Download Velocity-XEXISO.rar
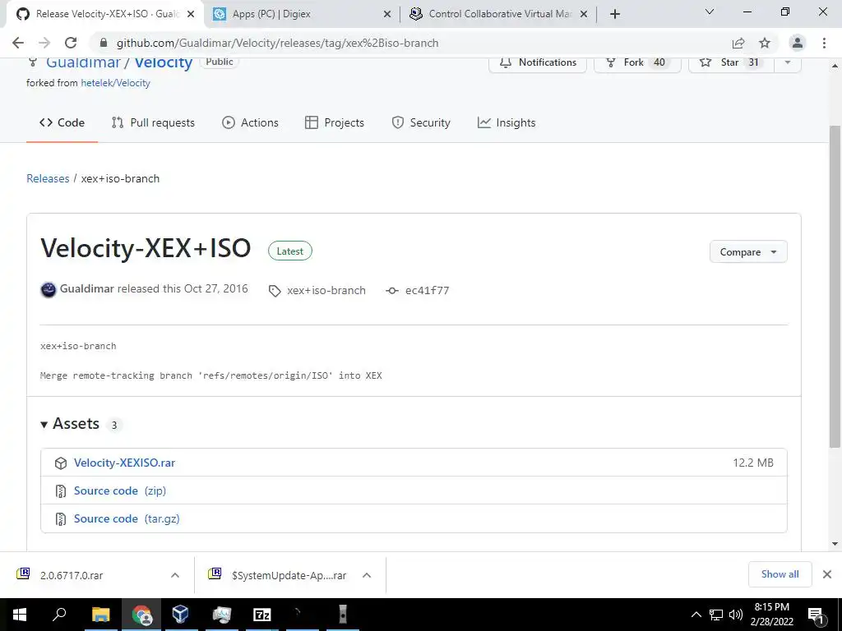This screenshot has height=631, width=842. [x=125, y=463]
